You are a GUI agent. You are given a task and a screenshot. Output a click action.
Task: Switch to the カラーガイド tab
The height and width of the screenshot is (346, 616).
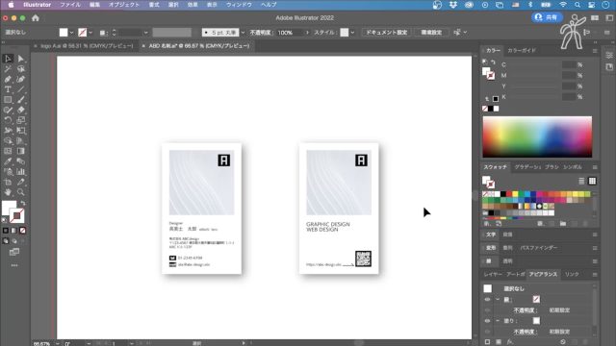(x=522, y=51)
